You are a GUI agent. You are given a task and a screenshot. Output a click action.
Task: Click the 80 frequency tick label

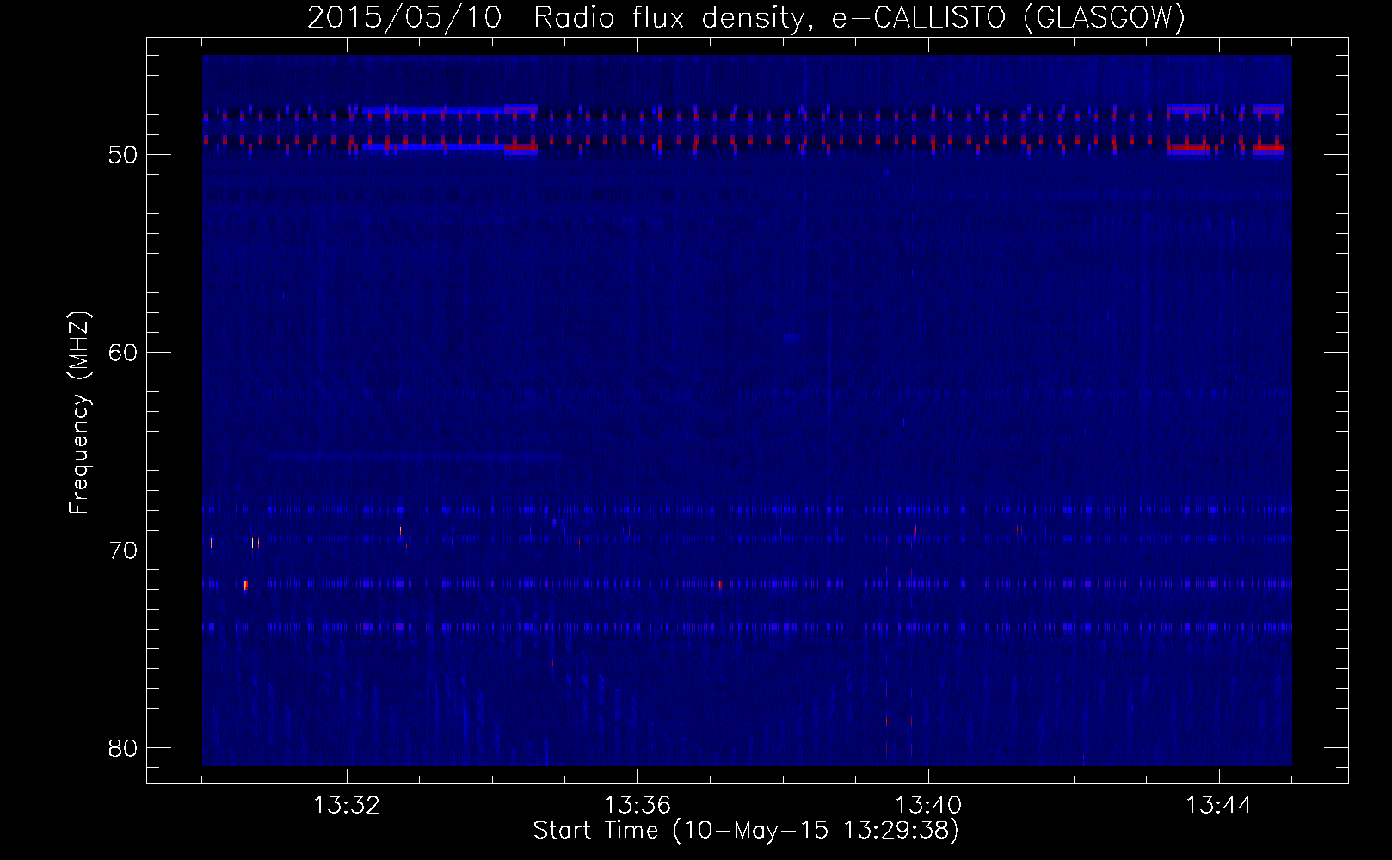pyautogui.click(x=124, y=748)
